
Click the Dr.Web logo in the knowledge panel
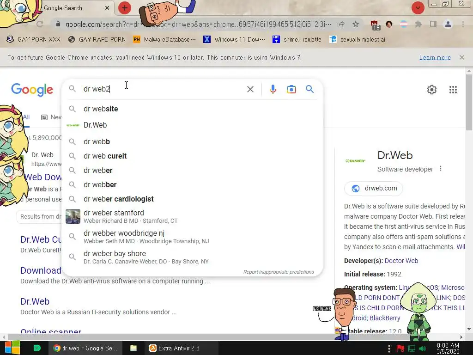[x=355, y=161]
